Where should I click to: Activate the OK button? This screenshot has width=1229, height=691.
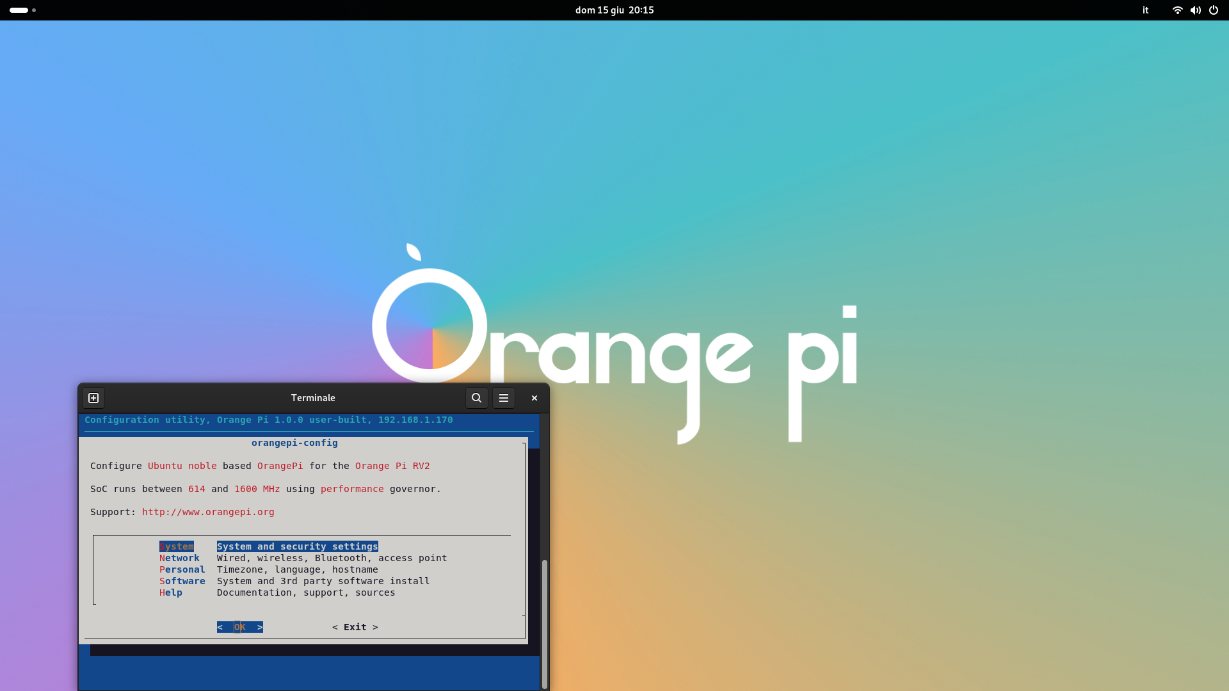pos(240,627)
